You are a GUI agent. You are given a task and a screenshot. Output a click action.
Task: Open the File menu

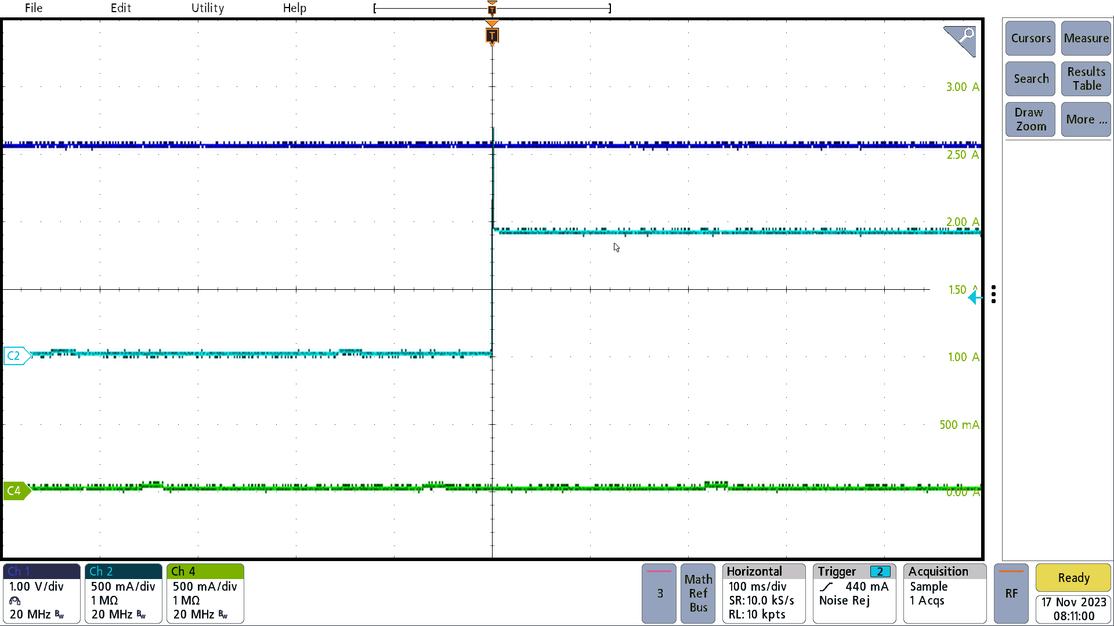(x=34, y=8)
